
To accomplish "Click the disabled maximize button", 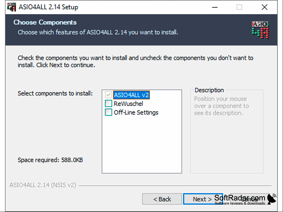I will pos(239,7).
